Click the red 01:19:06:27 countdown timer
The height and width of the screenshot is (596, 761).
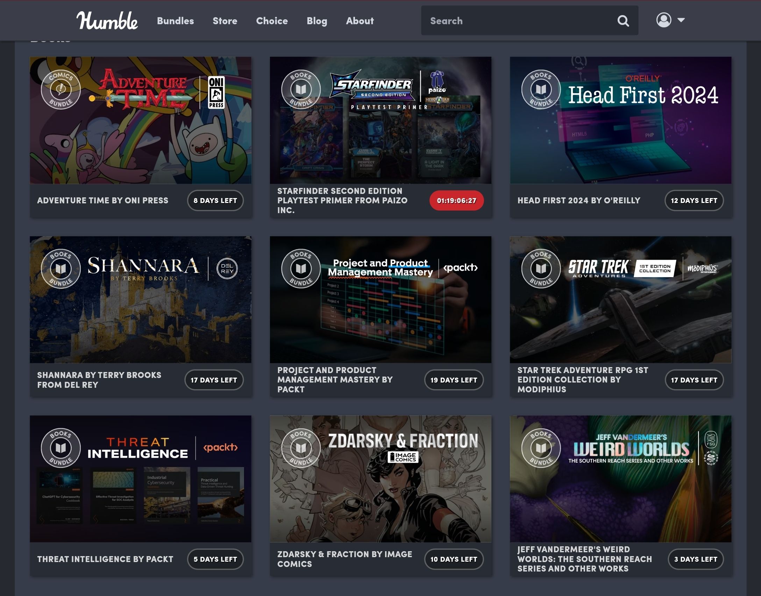point(456,201)
